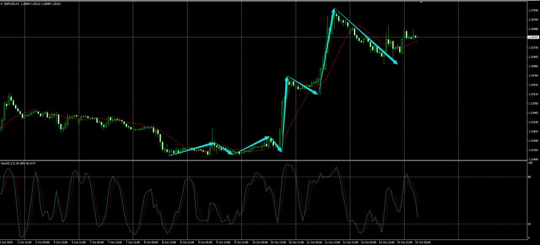Click the 1.26705 price scale value
The height and width of the screenshot is (245, 540).
point(533,19)
